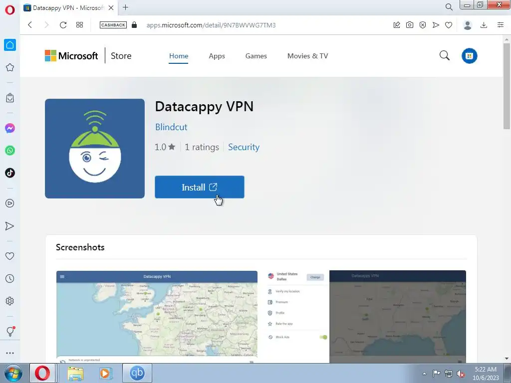Viewport: 511px width, 383px height.
Task: Open Settings gear in sidebar
Action: click(x=10, y=301)
